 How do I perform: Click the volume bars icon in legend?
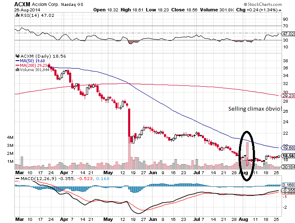18,69
